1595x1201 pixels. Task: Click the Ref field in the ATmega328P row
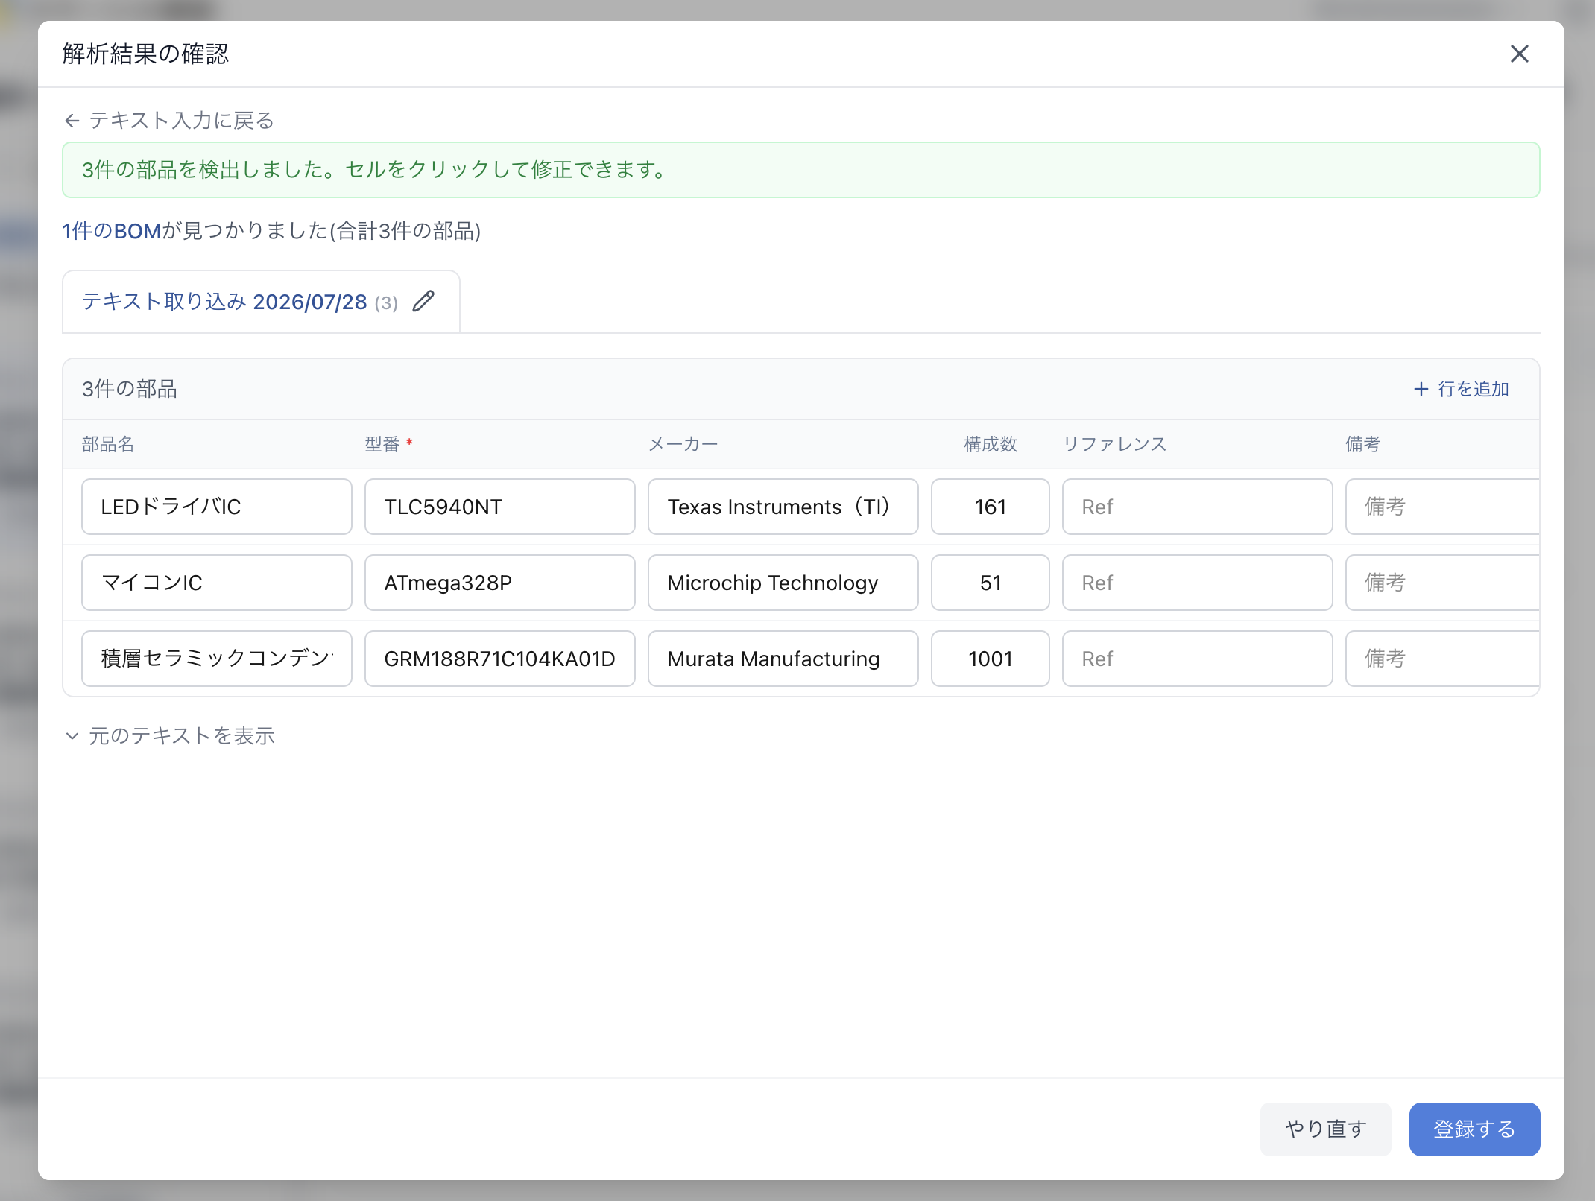pos(1198,583)
